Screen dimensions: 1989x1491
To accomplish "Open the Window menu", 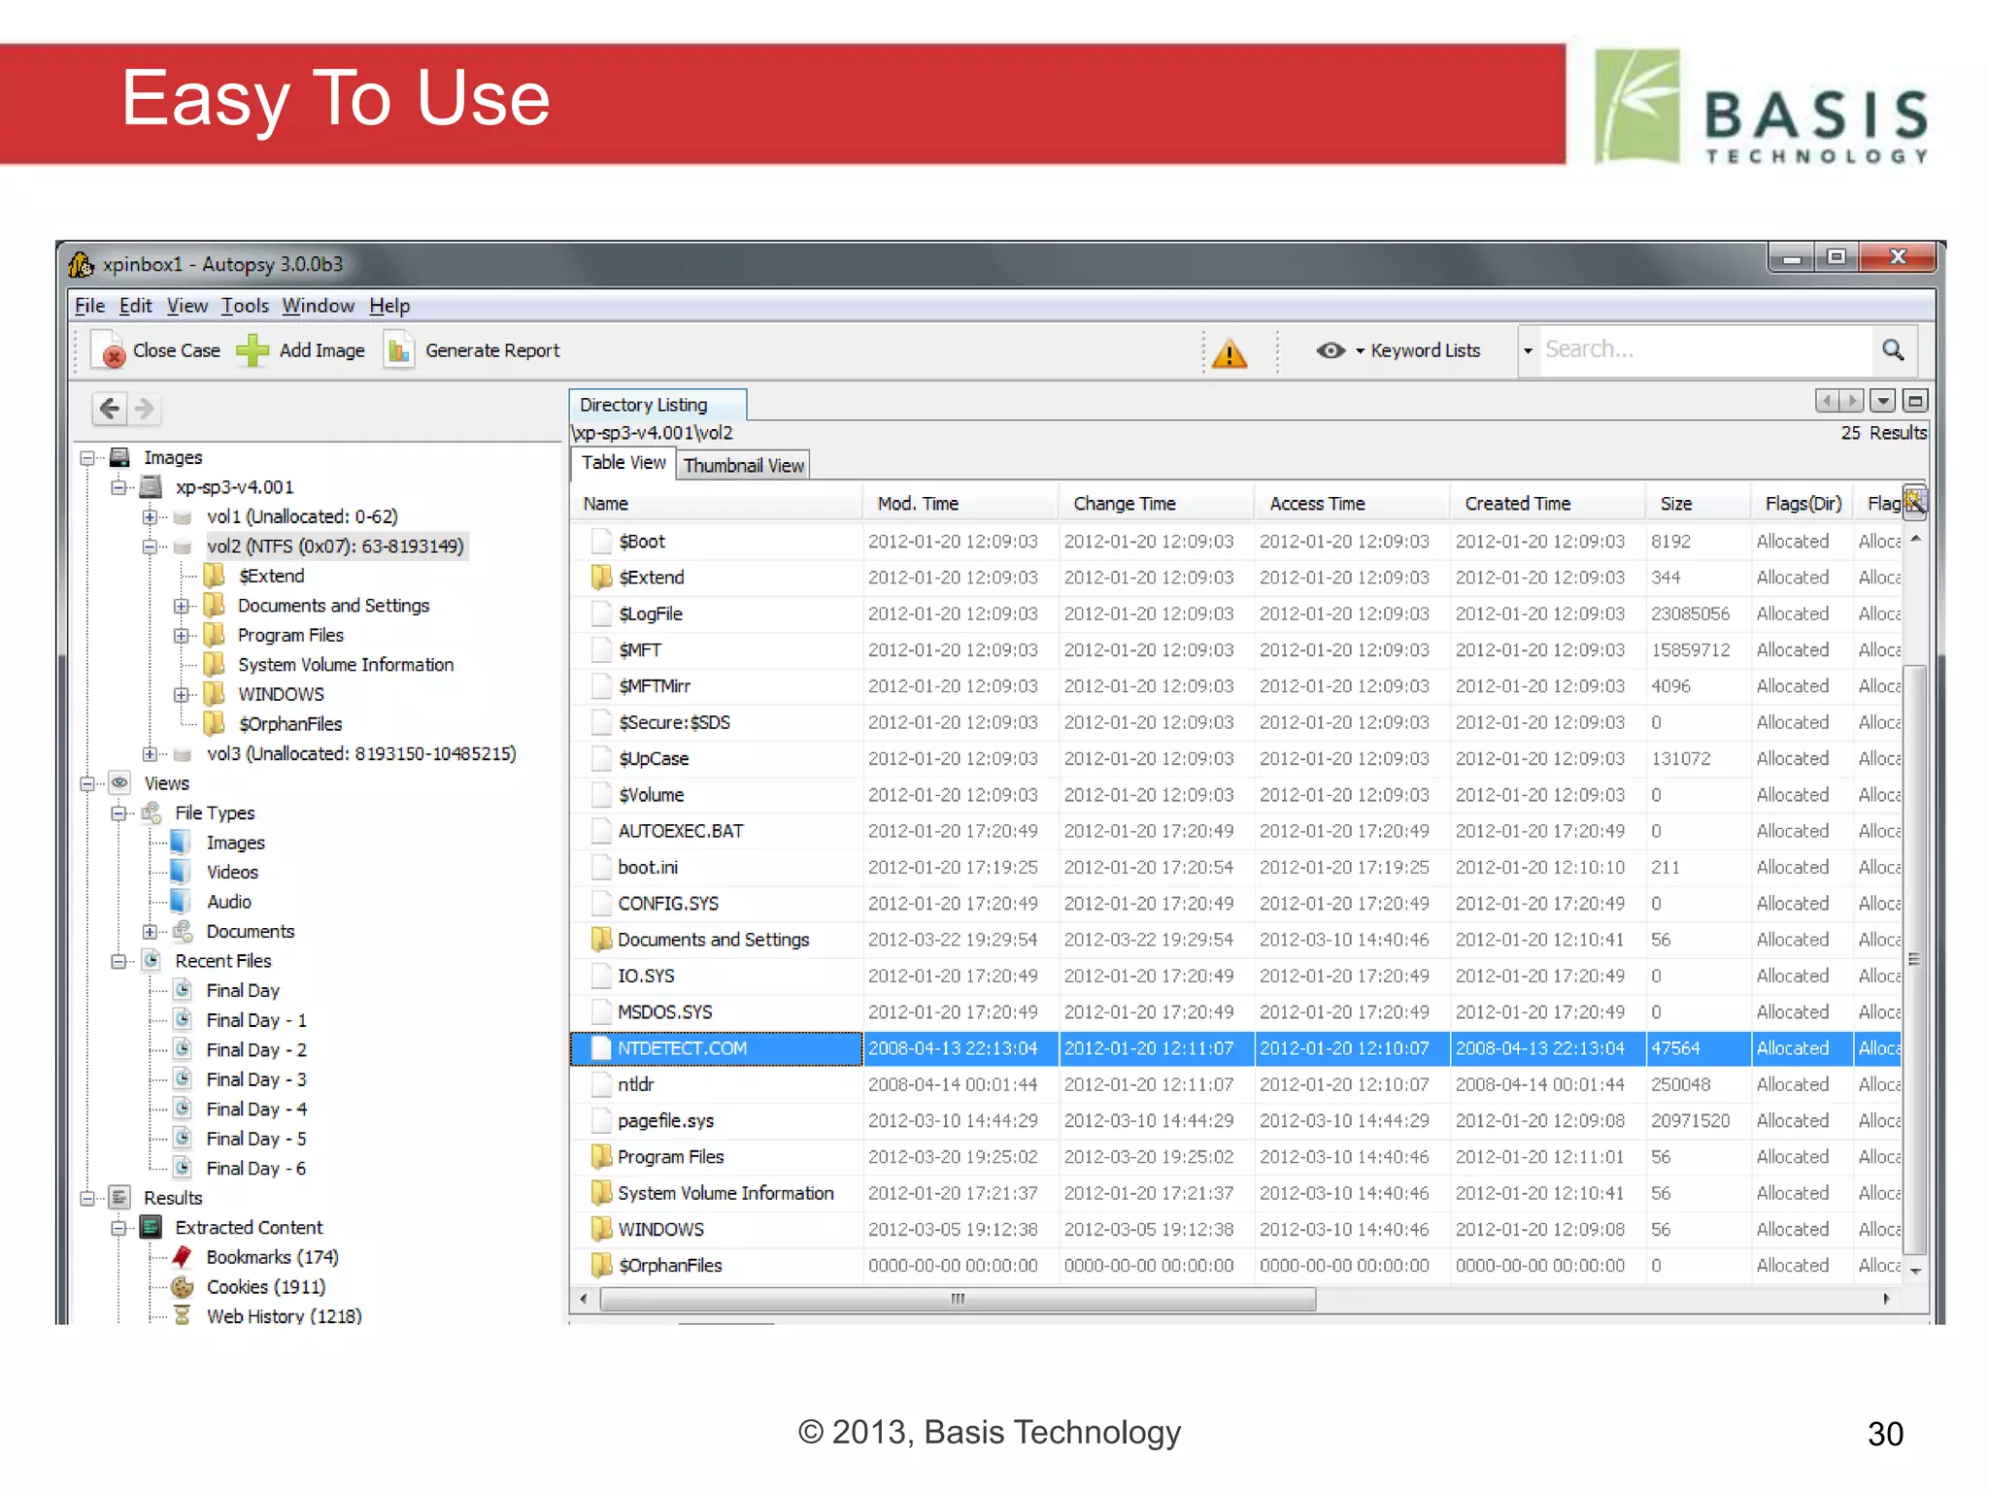I will tap(318, 306).
